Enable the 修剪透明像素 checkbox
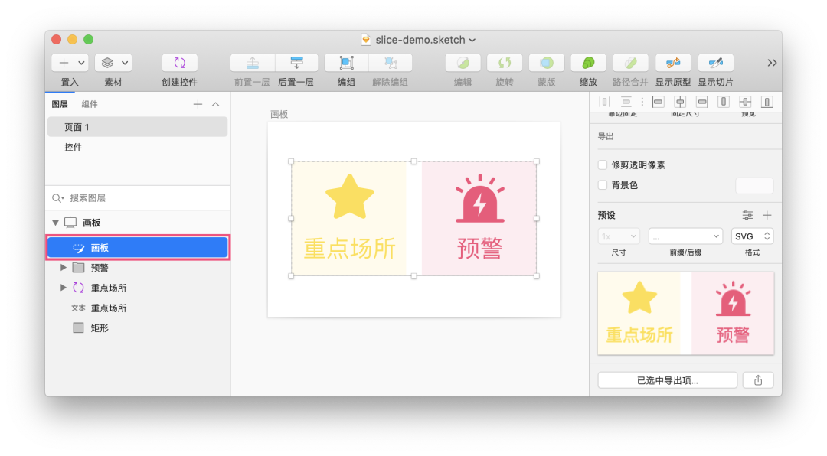827x456 pixels. coord(603,164)
